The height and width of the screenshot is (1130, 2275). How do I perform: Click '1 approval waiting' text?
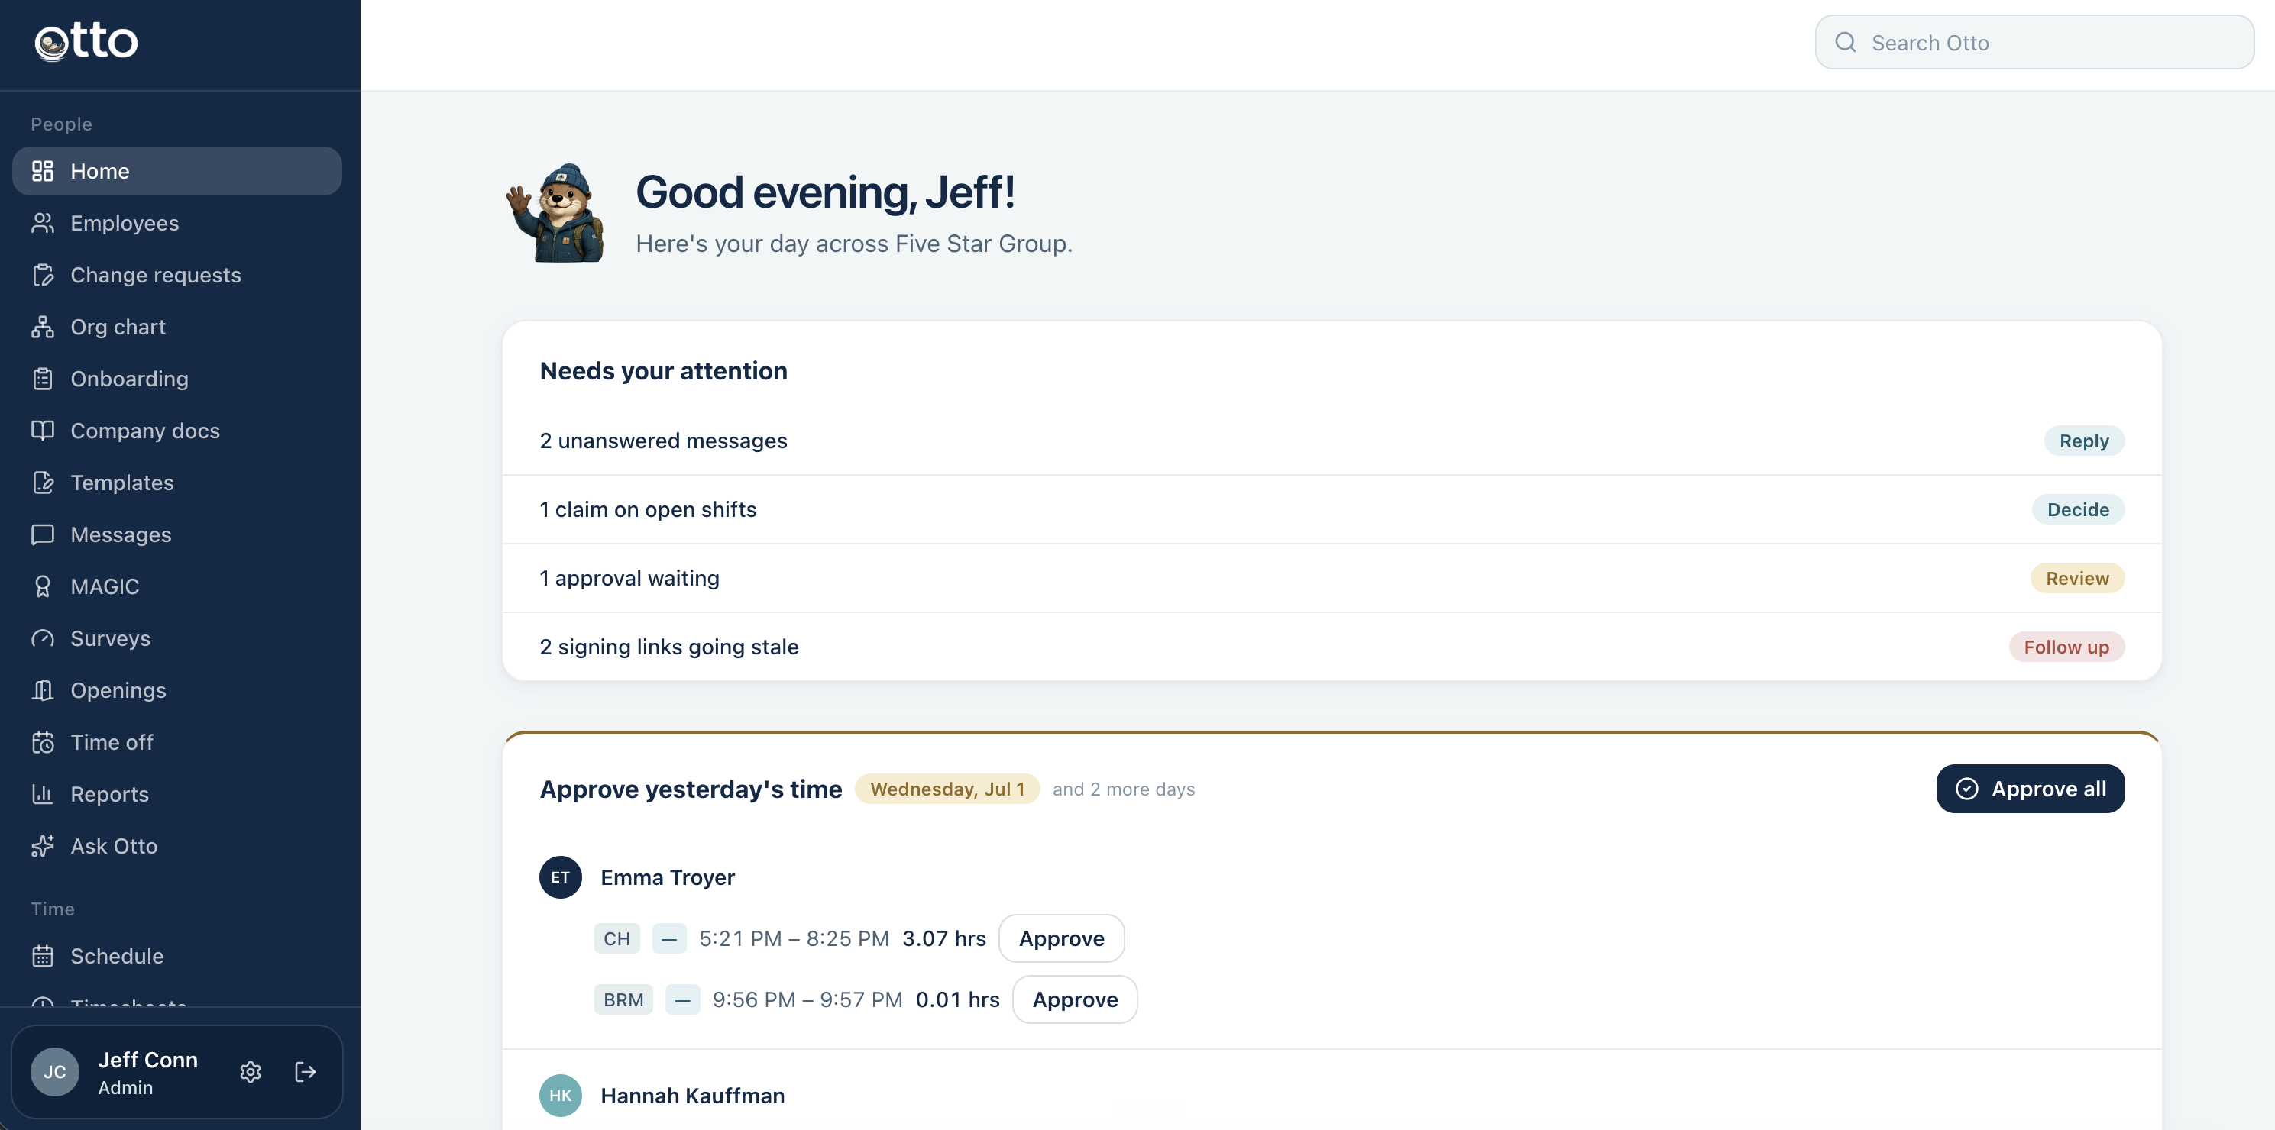pyautogui.click(x=629, y=578)
